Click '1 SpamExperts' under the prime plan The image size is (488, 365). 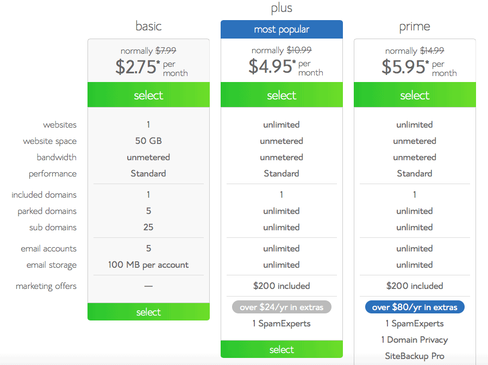pos(414,323)
